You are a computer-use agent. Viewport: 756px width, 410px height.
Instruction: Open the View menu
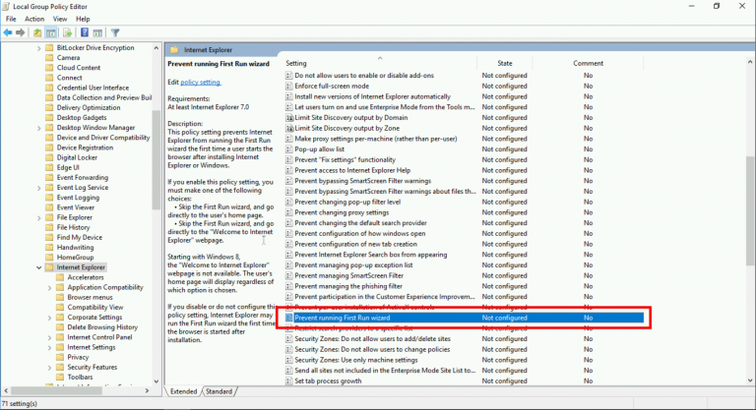pos(60,19)
